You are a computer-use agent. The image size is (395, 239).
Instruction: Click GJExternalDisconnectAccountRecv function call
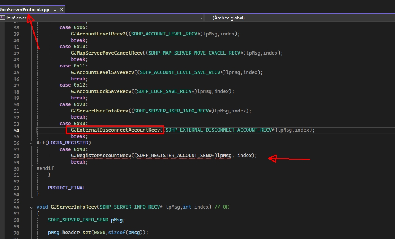(115, 130)
